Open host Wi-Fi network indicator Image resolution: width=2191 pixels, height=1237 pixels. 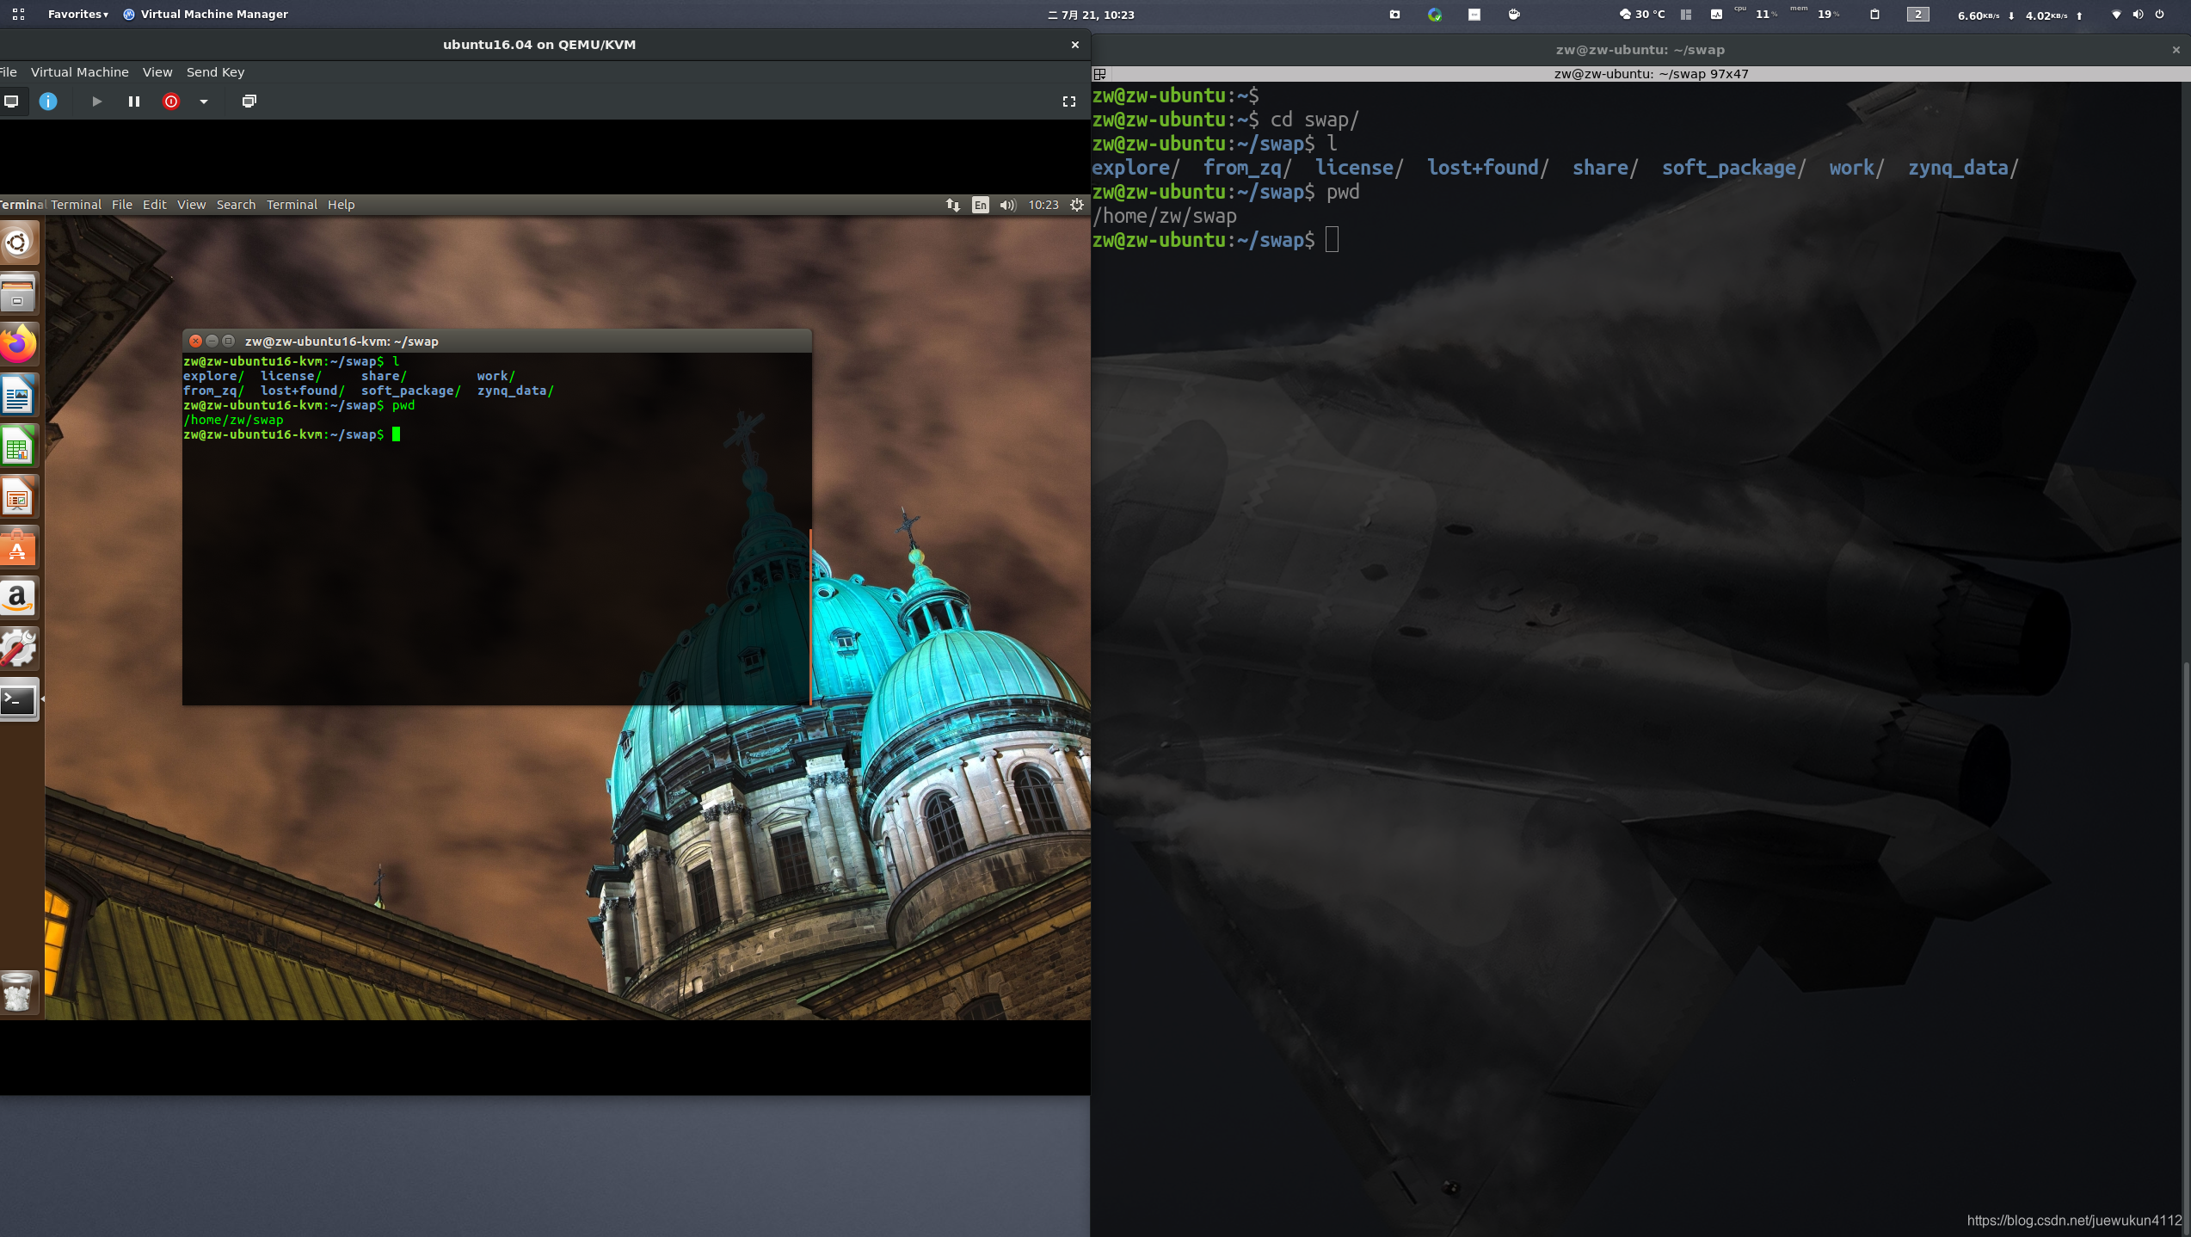(x=2116, y=15)
